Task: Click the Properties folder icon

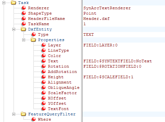Action: pos(33,40)
